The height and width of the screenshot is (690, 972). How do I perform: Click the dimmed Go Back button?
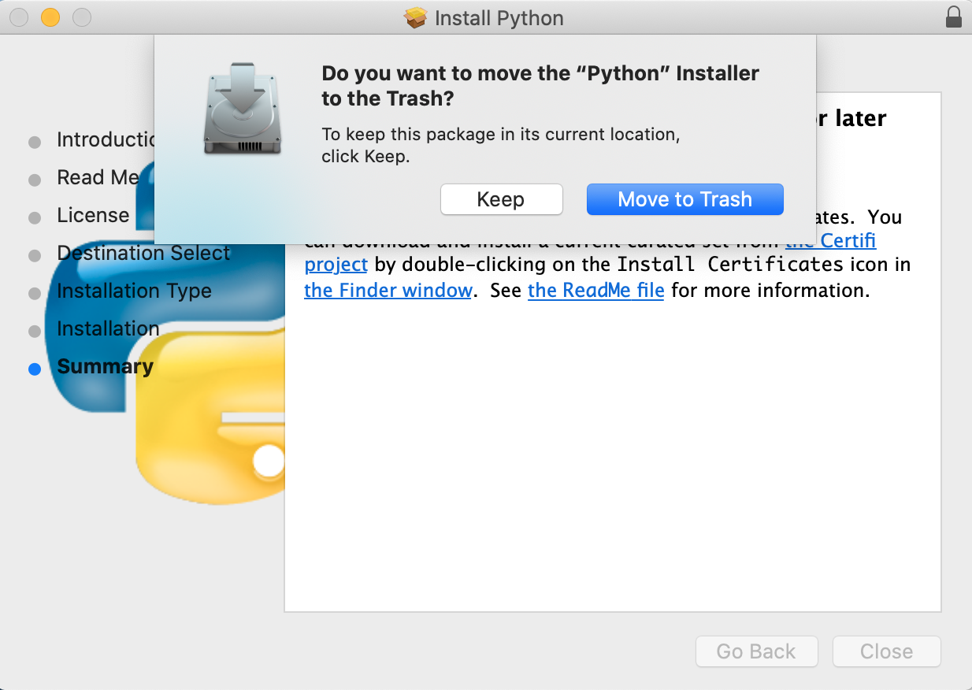point(756,651)
